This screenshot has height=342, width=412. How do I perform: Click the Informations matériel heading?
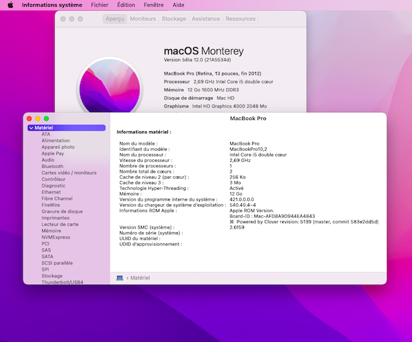click(x=144, y=132)
